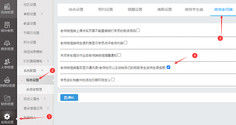Switch to the 提醒设置 tab
The width and height of the screenshot is (236, 125).
click(x=135, y=9)
